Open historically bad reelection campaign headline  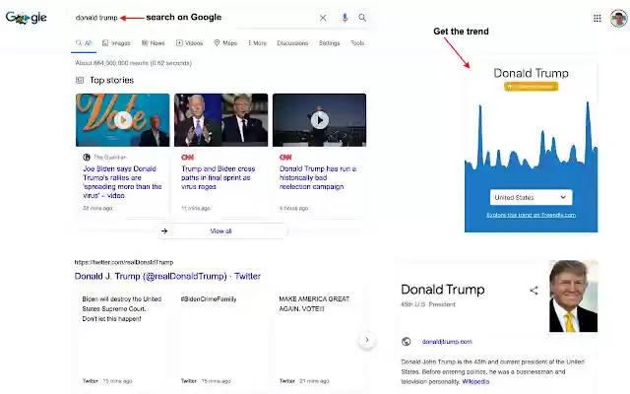click(318, 177)
